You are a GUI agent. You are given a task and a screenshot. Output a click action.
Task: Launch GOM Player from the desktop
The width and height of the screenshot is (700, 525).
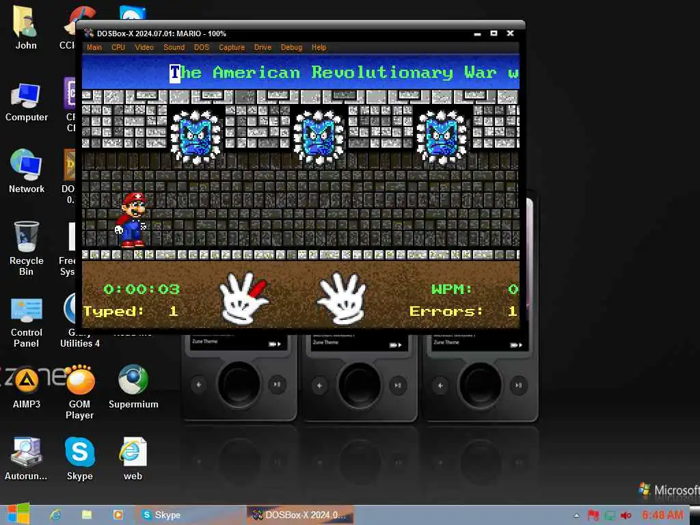[79, 392]
